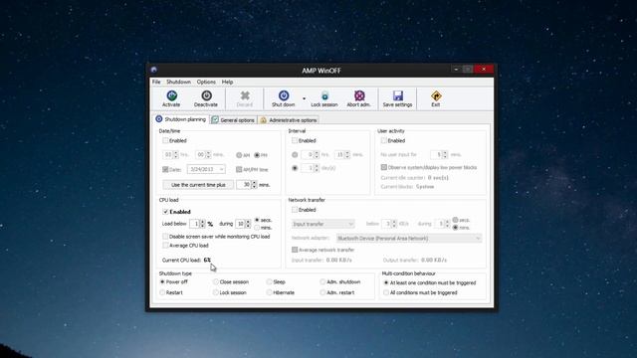Viewport: 637px width, 358px height.
Task: Enable the Network transfer condition checkbox
Action: click(x=295, y=210)
